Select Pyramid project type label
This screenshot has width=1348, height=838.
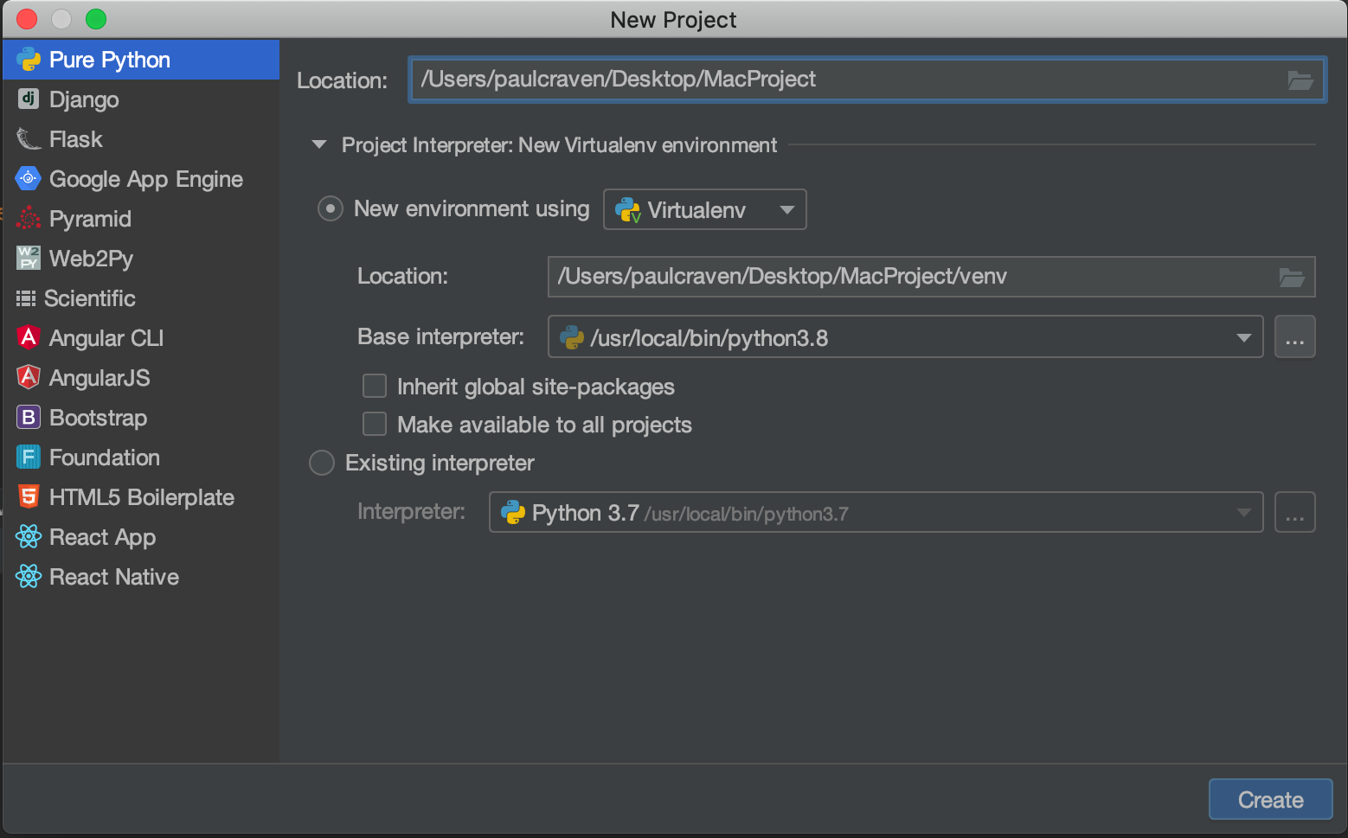(x=90, y=219)
